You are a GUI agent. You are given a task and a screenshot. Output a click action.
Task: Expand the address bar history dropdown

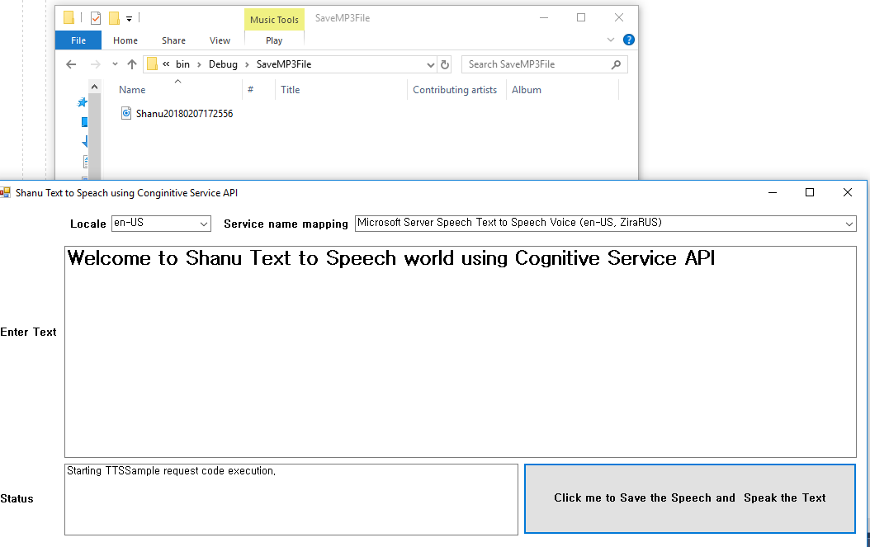[x=431, y=65]
